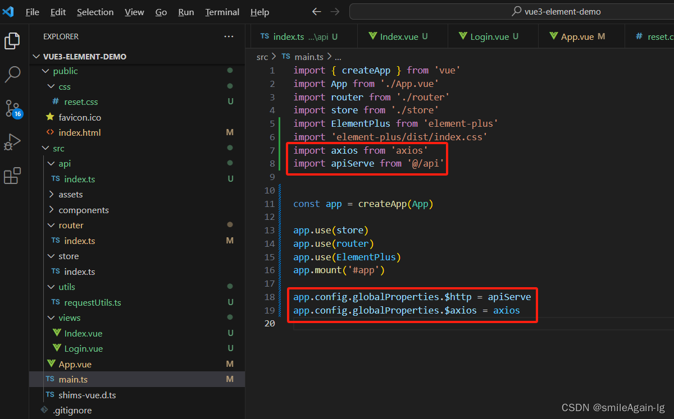Switch to the App.vue editor tab

point(577,36)
